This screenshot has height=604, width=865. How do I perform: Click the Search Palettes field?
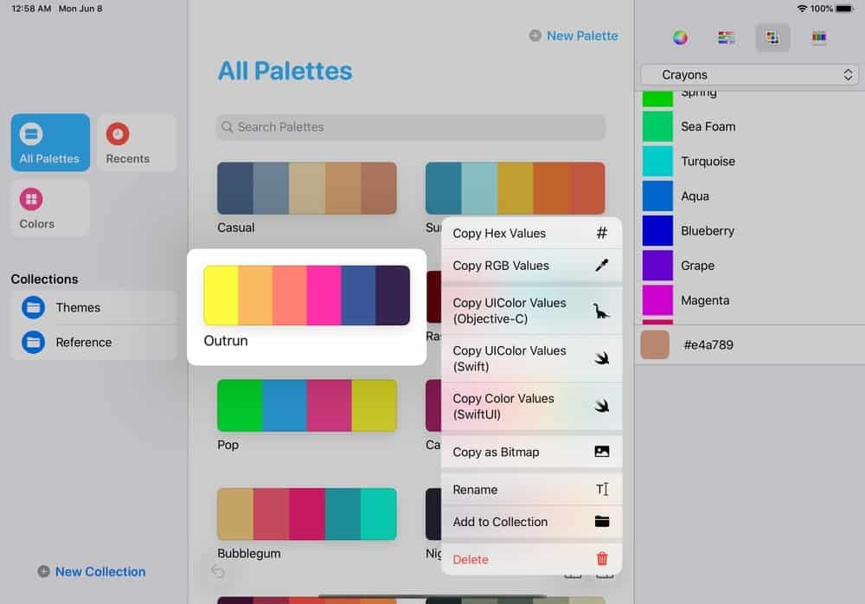coord(410,127)
